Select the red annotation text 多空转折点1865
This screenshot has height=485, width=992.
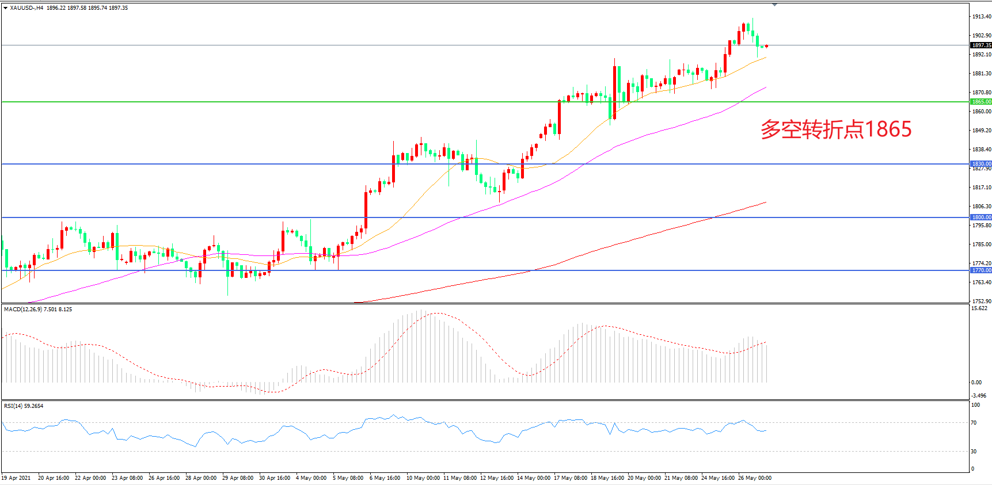tap(835, 129)
